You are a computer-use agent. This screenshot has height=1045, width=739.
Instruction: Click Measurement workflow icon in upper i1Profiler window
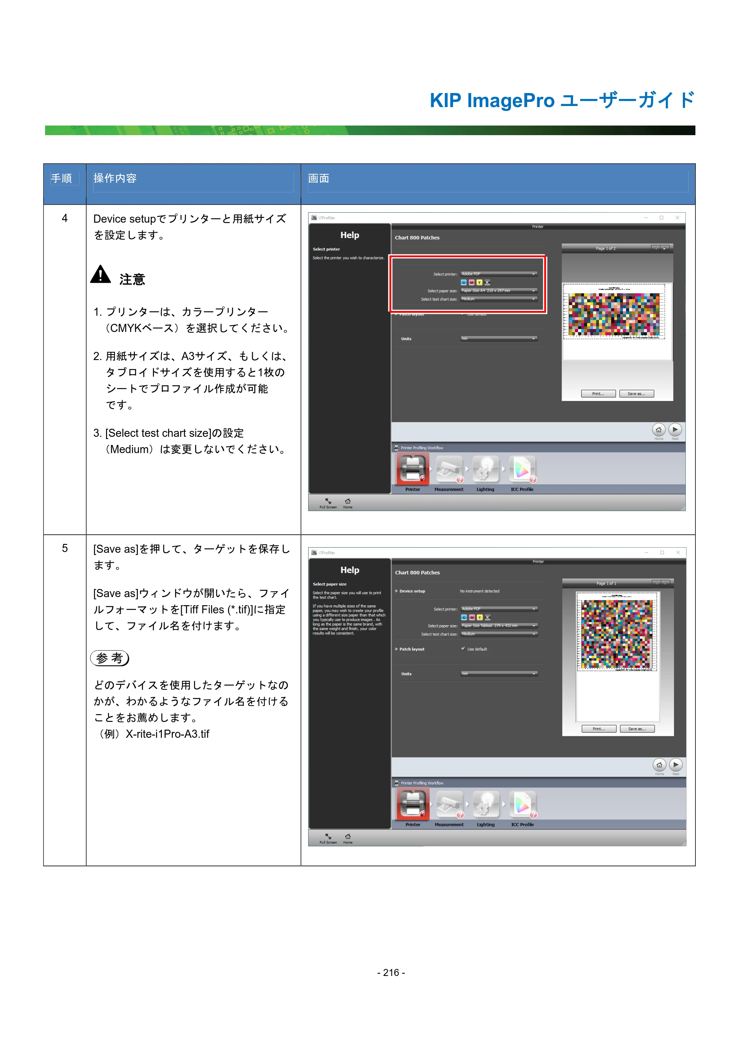pos(449,469)
